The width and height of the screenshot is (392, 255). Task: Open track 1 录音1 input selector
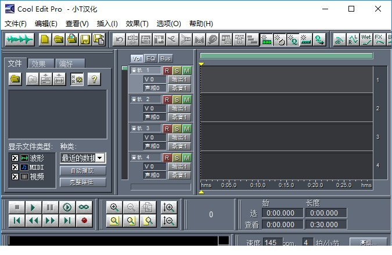(179, 88)
